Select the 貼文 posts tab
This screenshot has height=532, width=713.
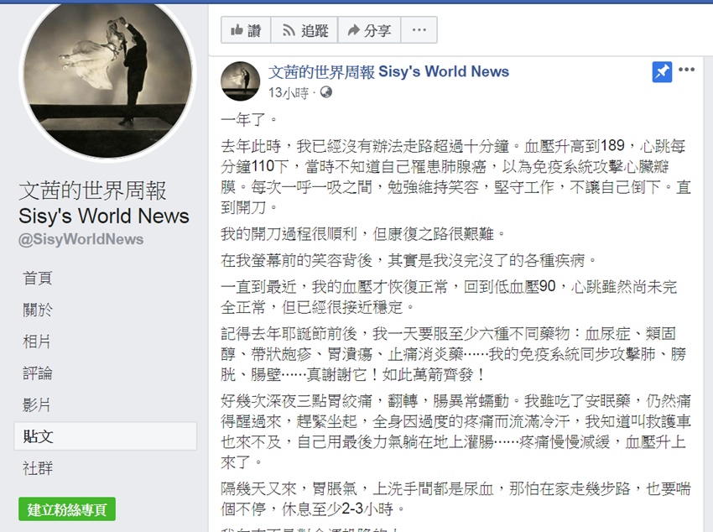tap(106, 436)
